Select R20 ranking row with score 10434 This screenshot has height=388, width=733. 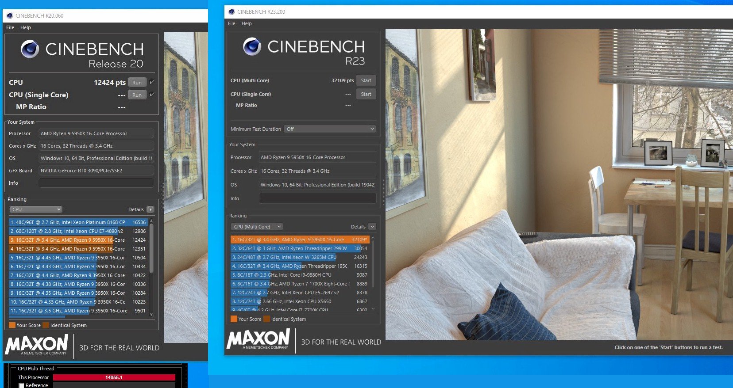point(78,266)
